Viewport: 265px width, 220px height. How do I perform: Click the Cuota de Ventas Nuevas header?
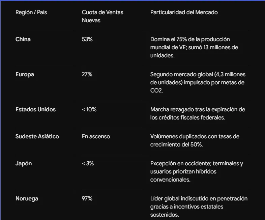tap(102, 16)
